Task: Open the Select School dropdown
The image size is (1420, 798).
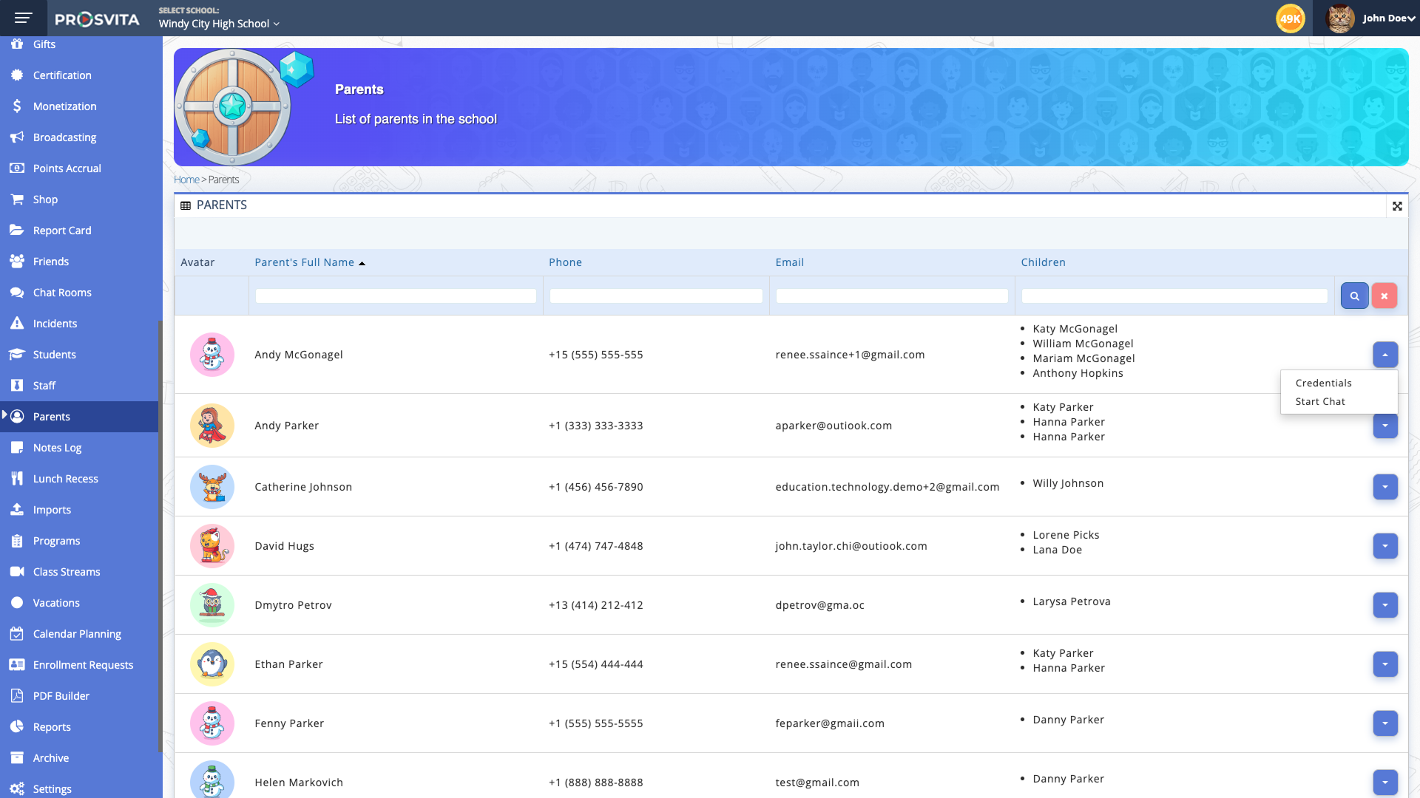Action: pyautogui.click(x=219, y=24)
